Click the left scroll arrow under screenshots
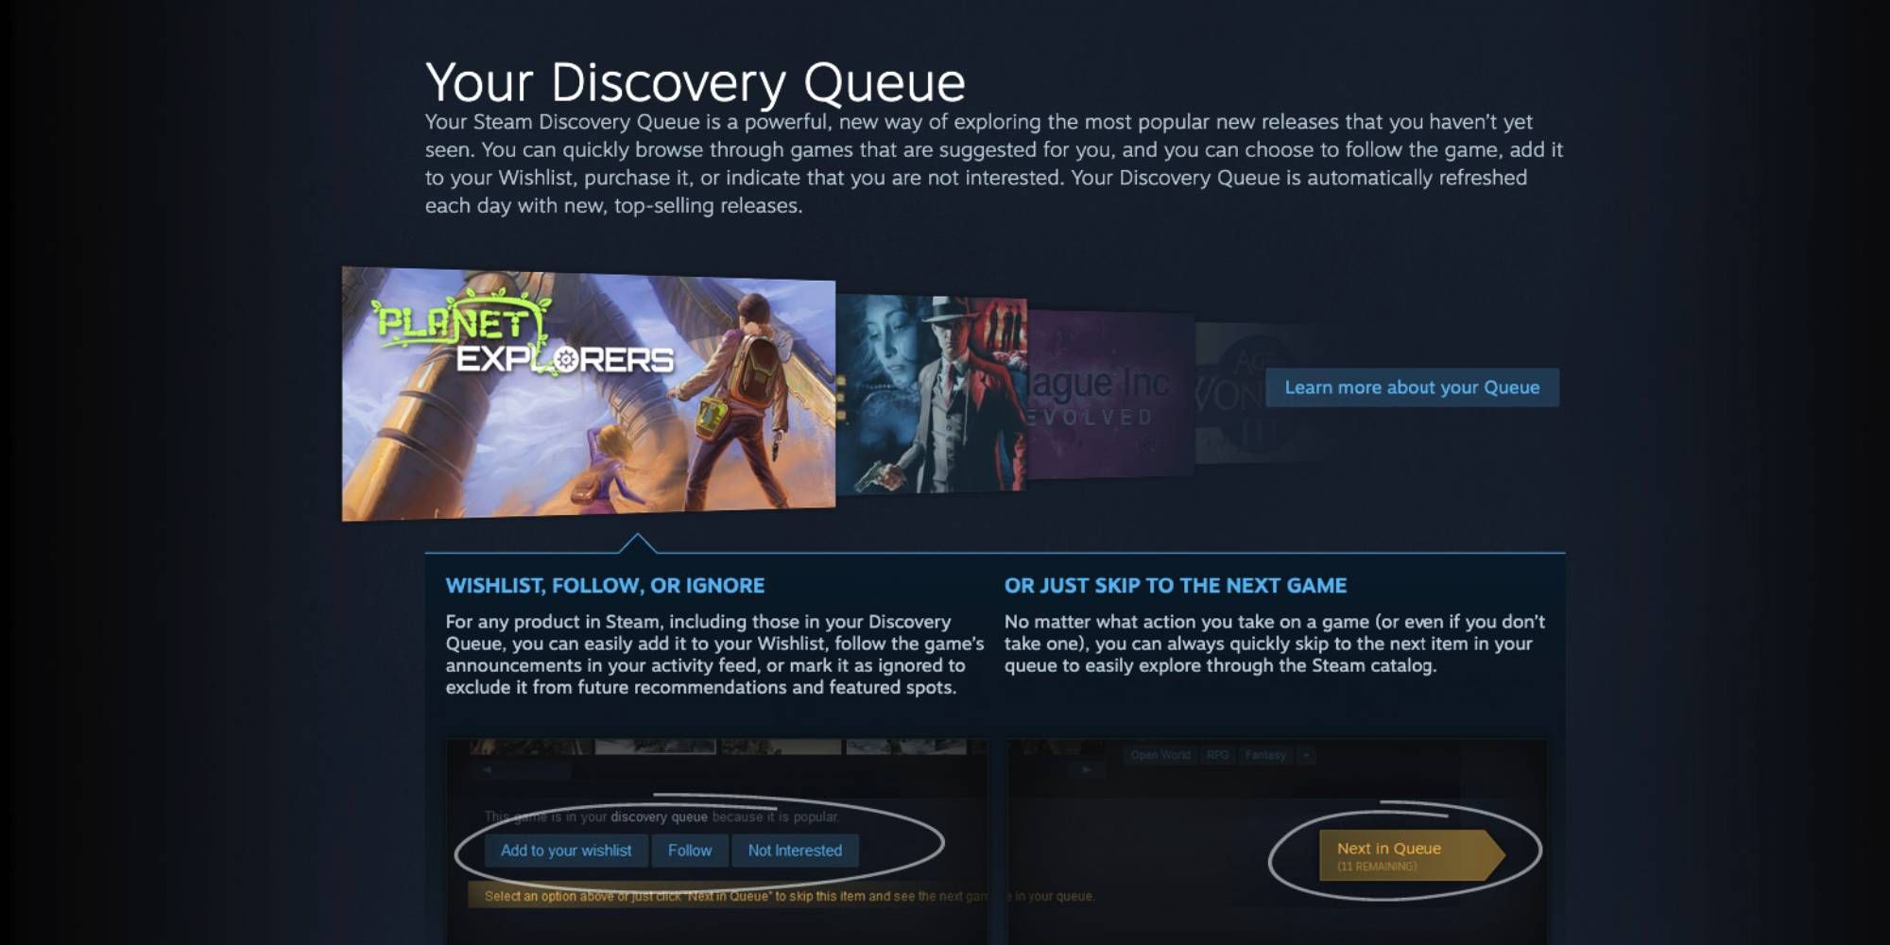The width and height of the screenshot is (1890, 945). point(488,771)
